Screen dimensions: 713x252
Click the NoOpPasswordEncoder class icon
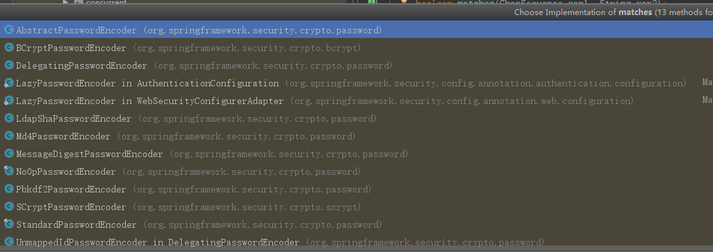coord(9,171)
